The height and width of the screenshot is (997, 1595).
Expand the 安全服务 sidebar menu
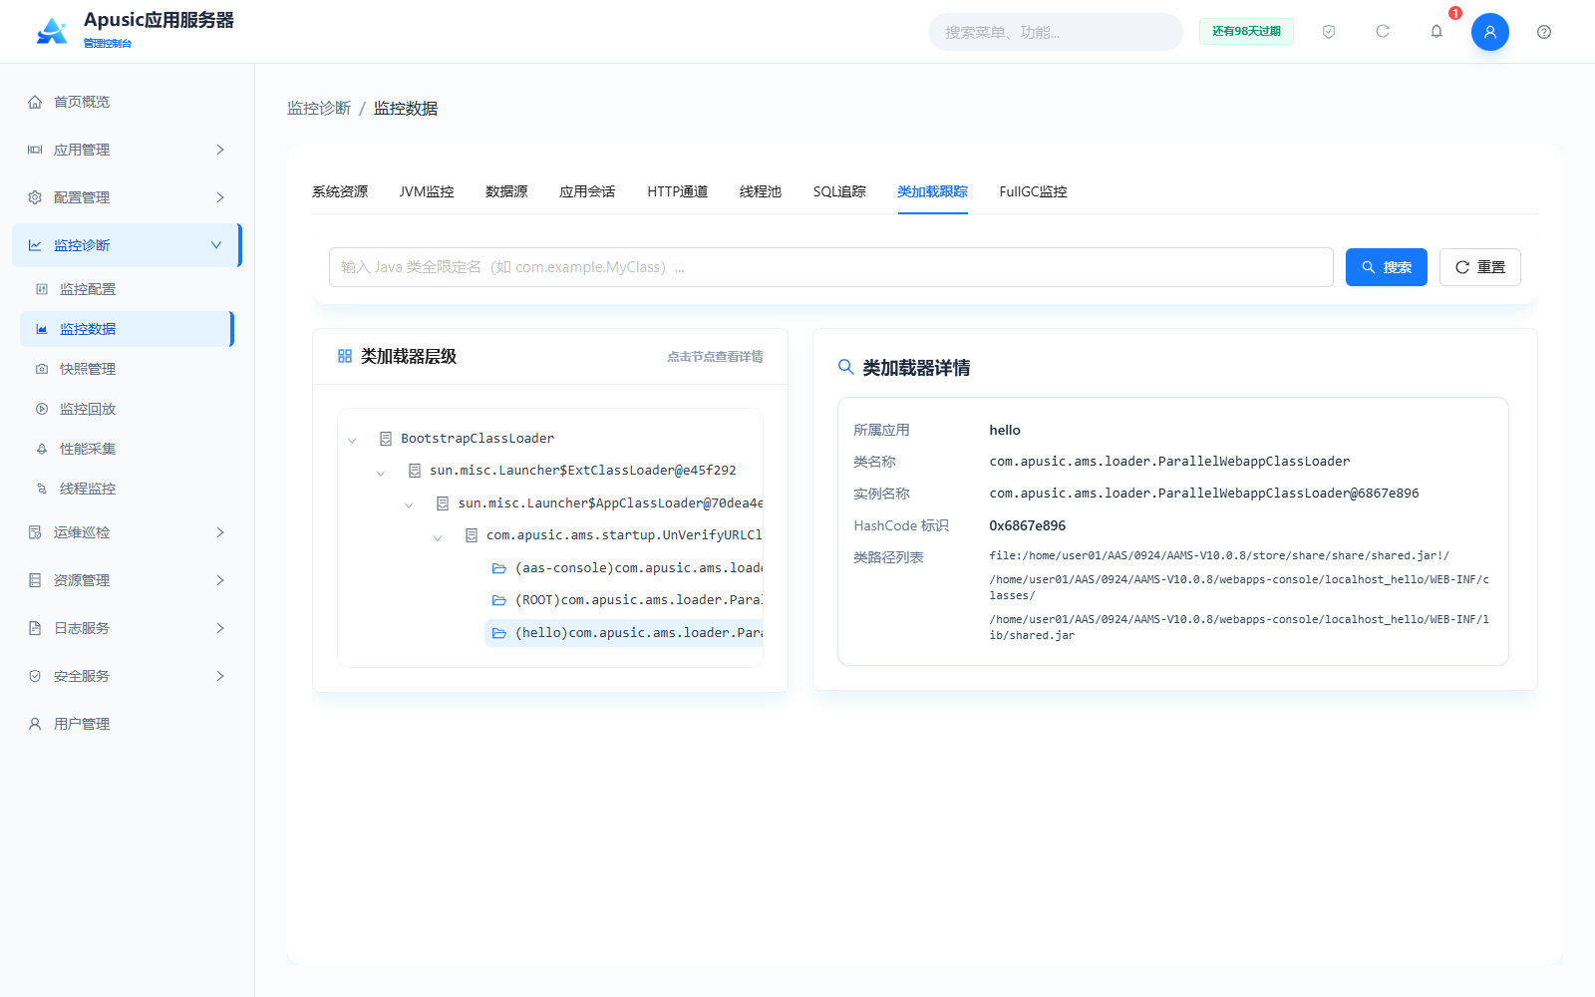pyautogui.click(x=128, y=676)
